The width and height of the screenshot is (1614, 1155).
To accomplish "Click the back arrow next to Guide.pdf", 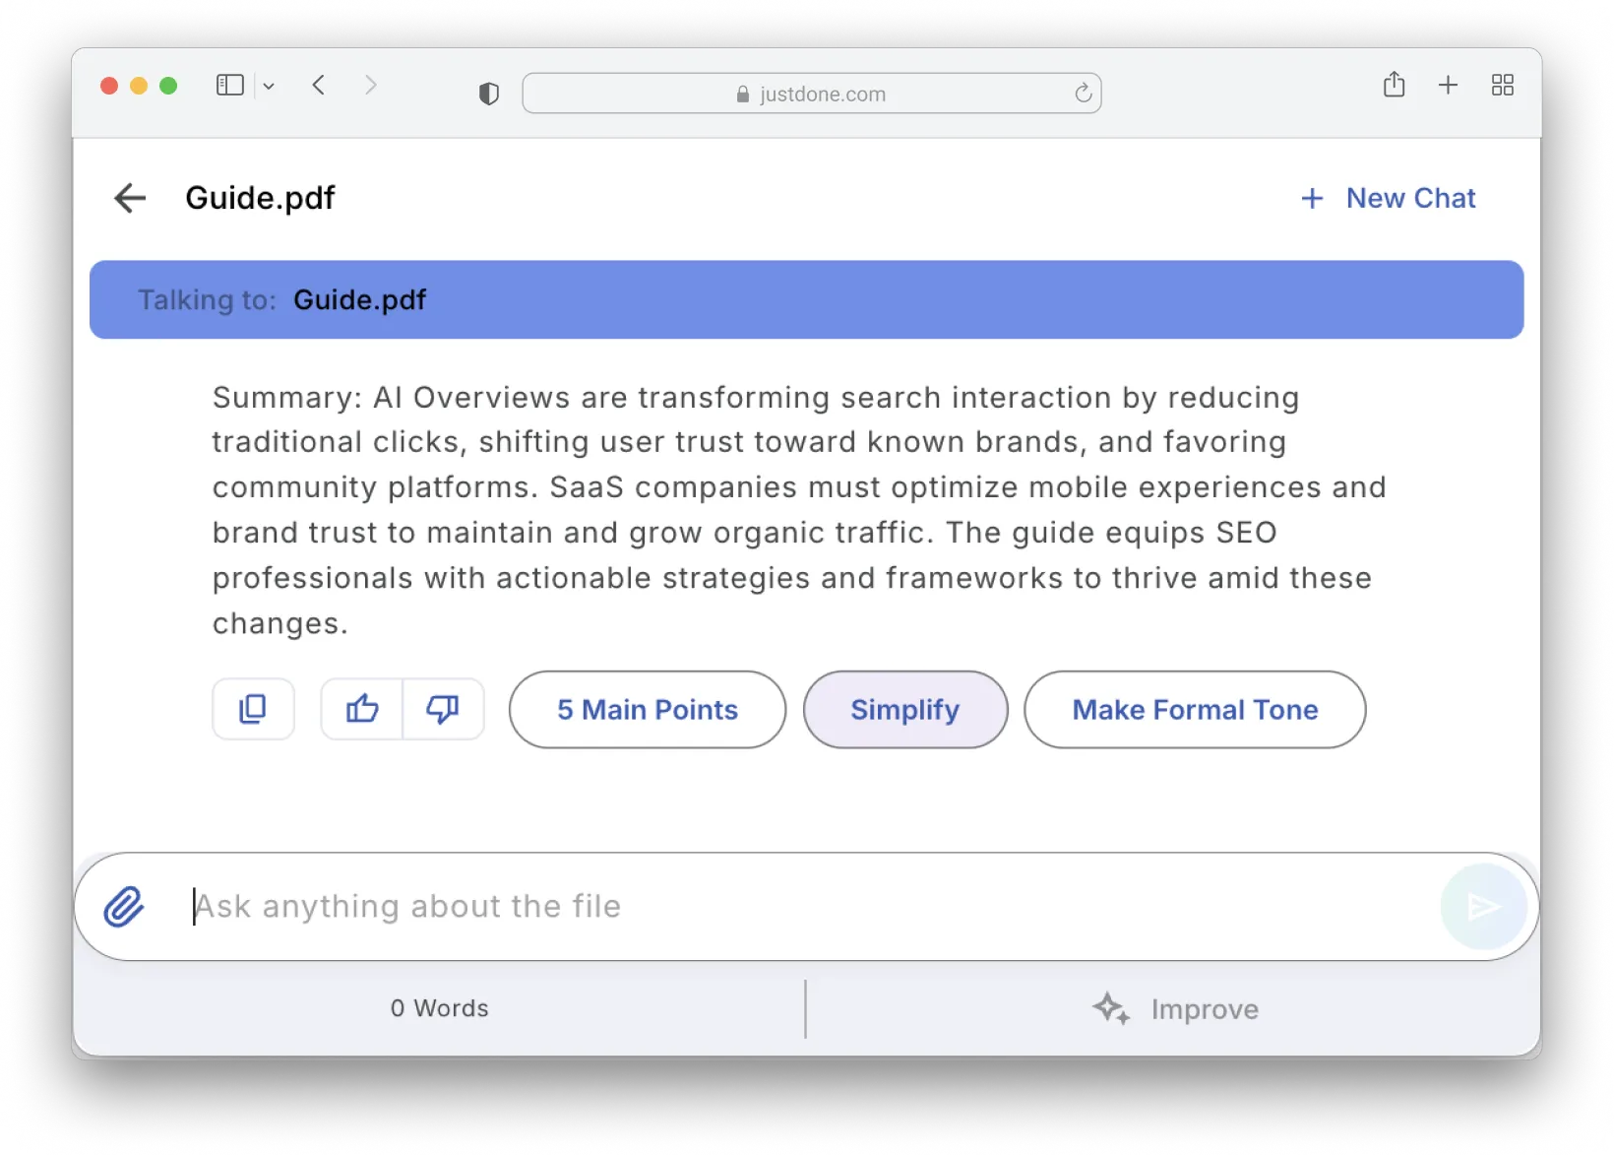I will point(130,198).
